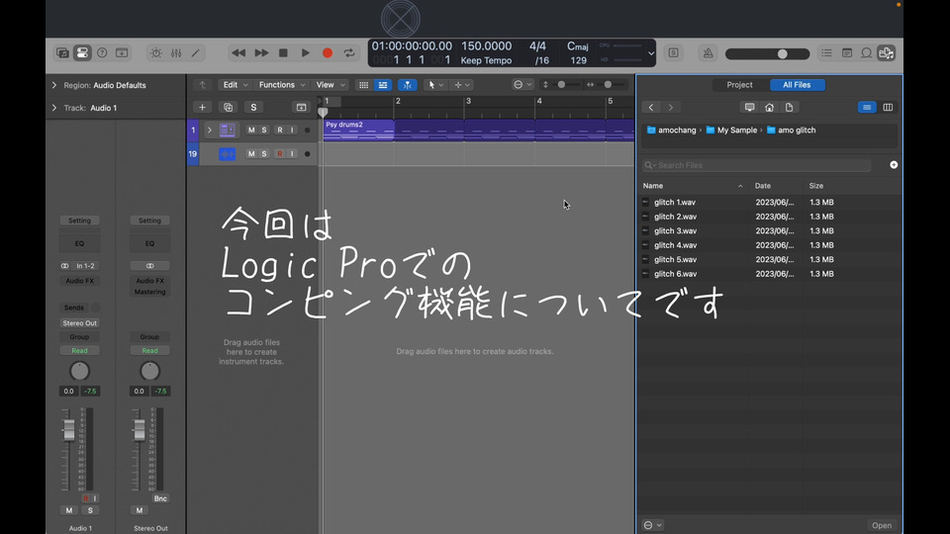Adjust Audio 1 channel pan knob

pyautogui.click(x=79, y=371)
